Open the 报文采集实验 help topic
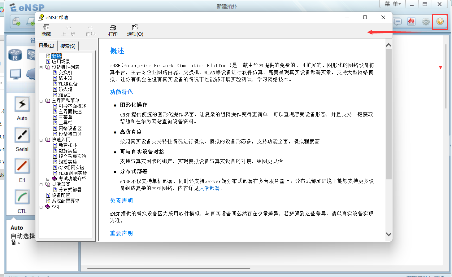Viewport: 452px width, 277px height. [72, 156]
